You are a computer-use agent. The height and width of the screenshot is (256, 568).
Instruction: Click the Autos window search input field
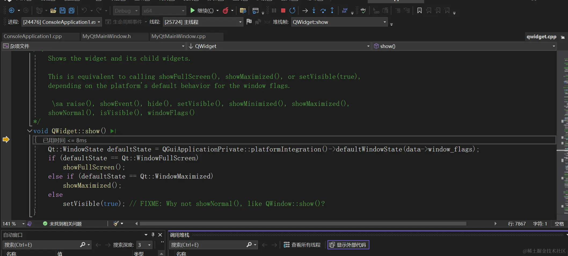(41, 245)
